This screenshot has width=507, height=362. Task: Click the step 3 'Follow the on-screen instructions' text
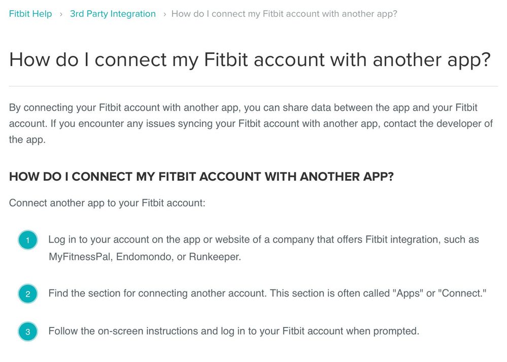pyautogui.click(x=234, y=331)
